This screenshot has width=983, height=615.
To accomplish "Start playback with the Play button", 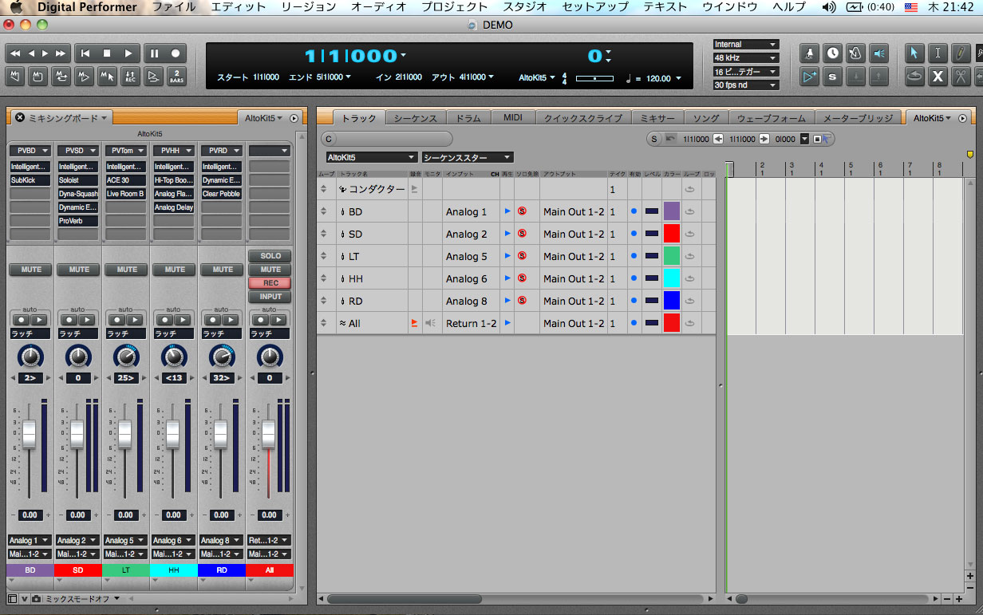I will click(128, 53).
